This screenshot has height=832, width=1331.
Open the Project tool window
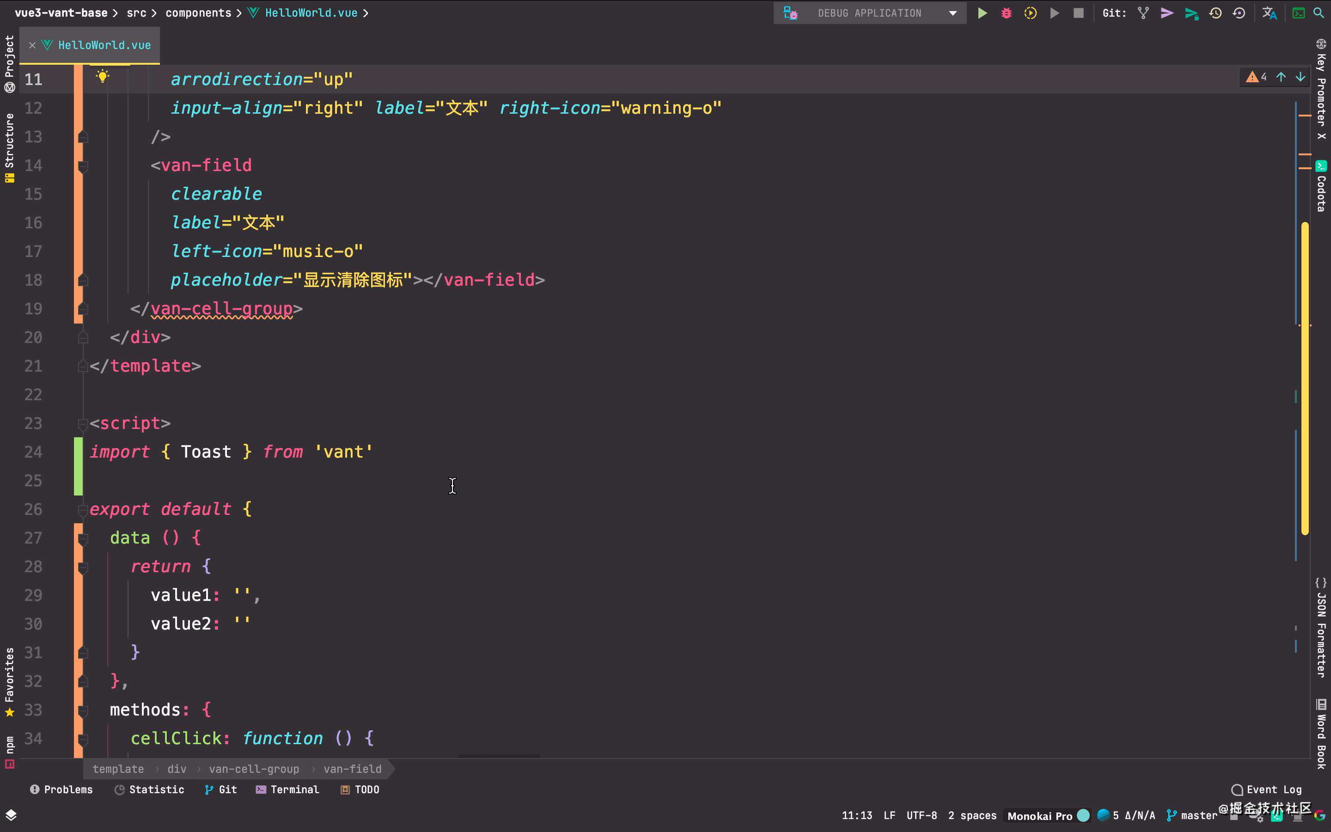(x=9, y=63)
